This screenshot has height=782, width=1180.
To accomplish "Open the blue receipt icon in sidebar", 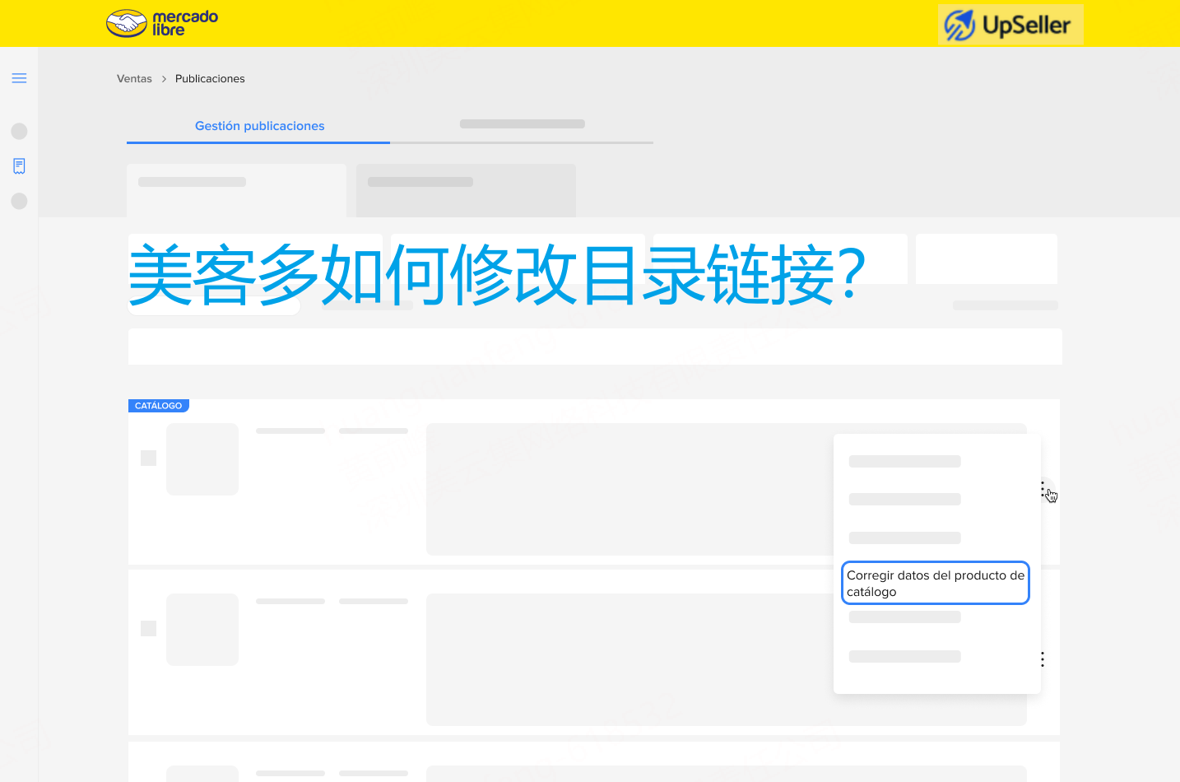I will (19, 166).
